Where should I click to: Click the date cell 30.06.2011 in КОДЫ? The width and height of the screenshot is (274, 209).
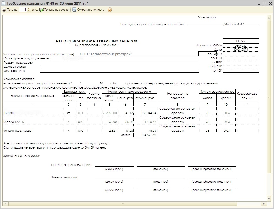pos(241,50)
